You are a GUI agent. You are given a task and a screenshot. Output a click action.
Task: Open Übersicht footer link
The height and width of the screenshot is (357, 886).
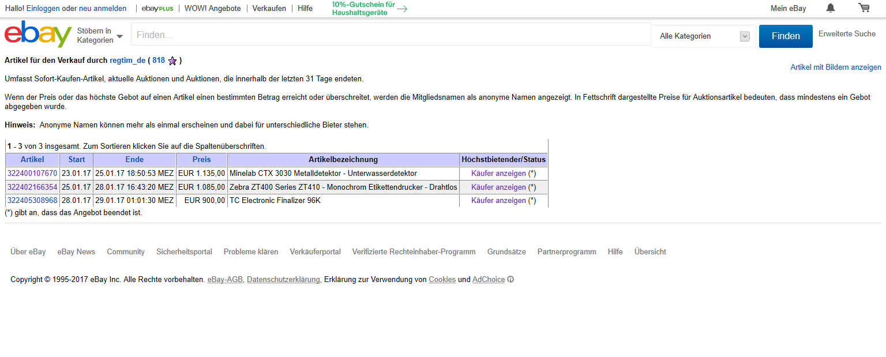[650, 252]
